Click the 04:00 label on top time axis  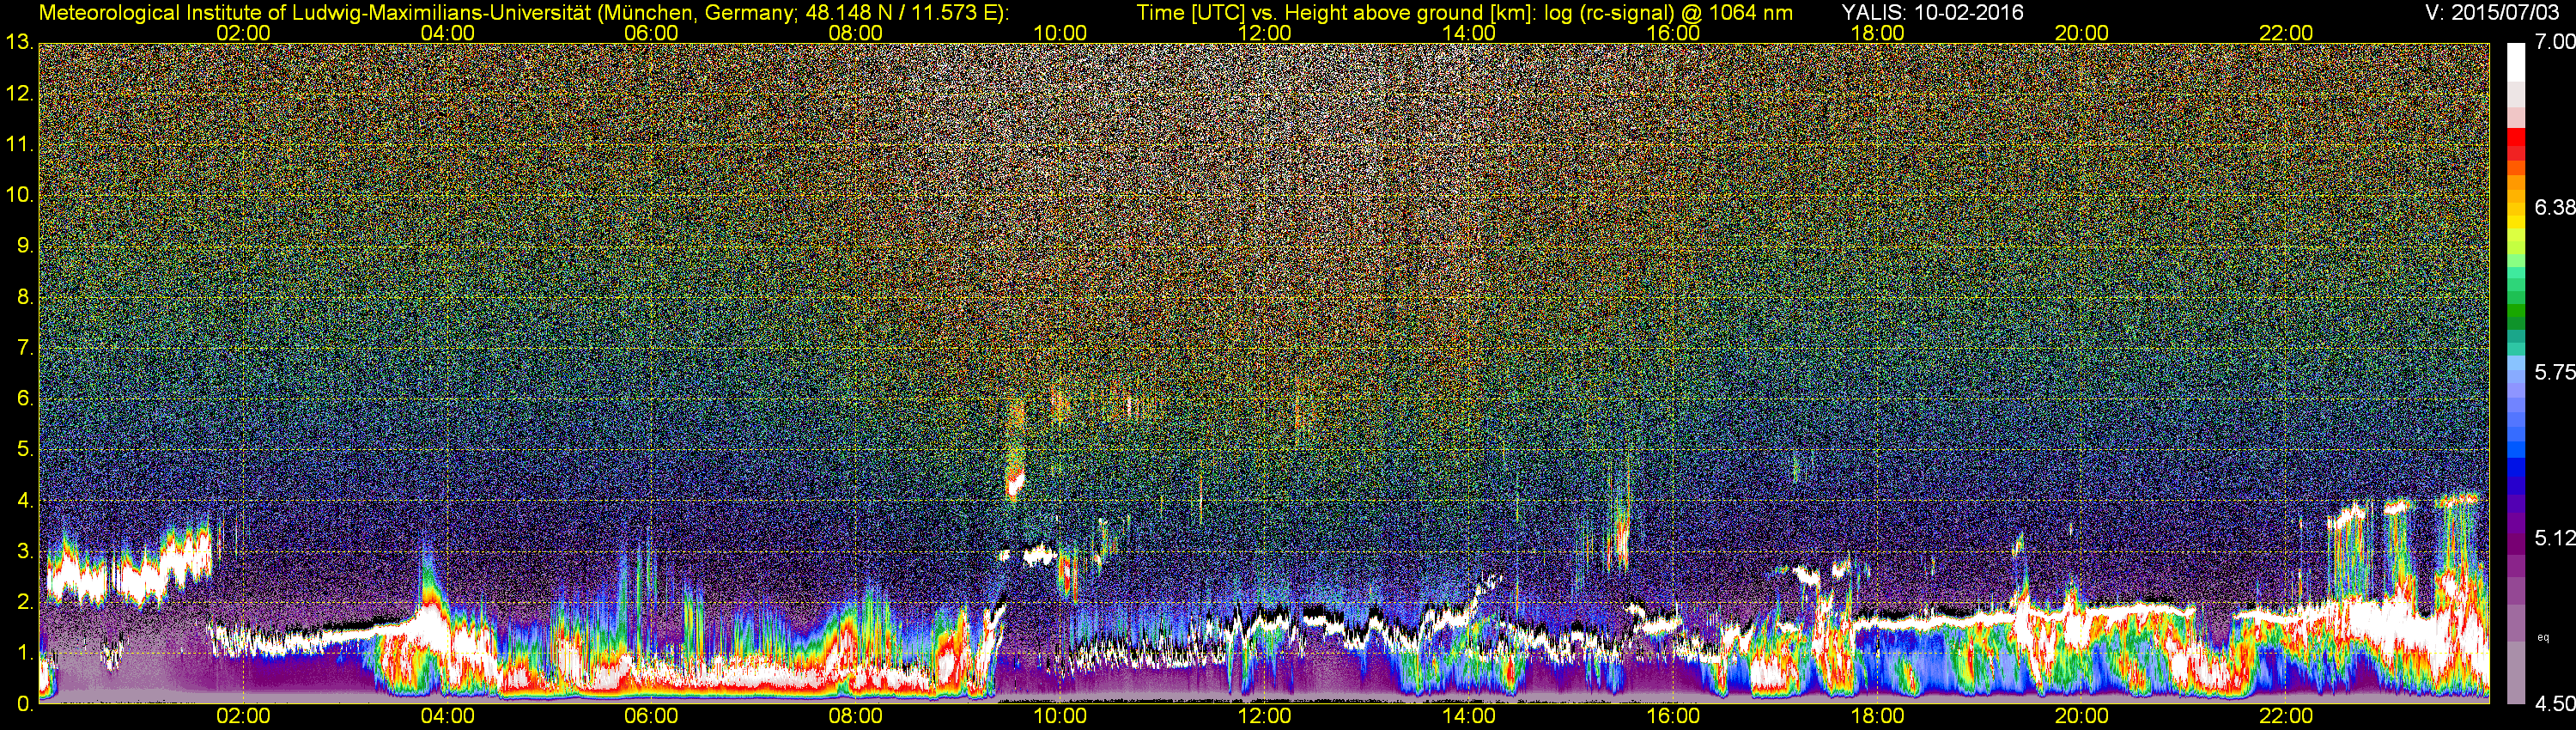447,33
